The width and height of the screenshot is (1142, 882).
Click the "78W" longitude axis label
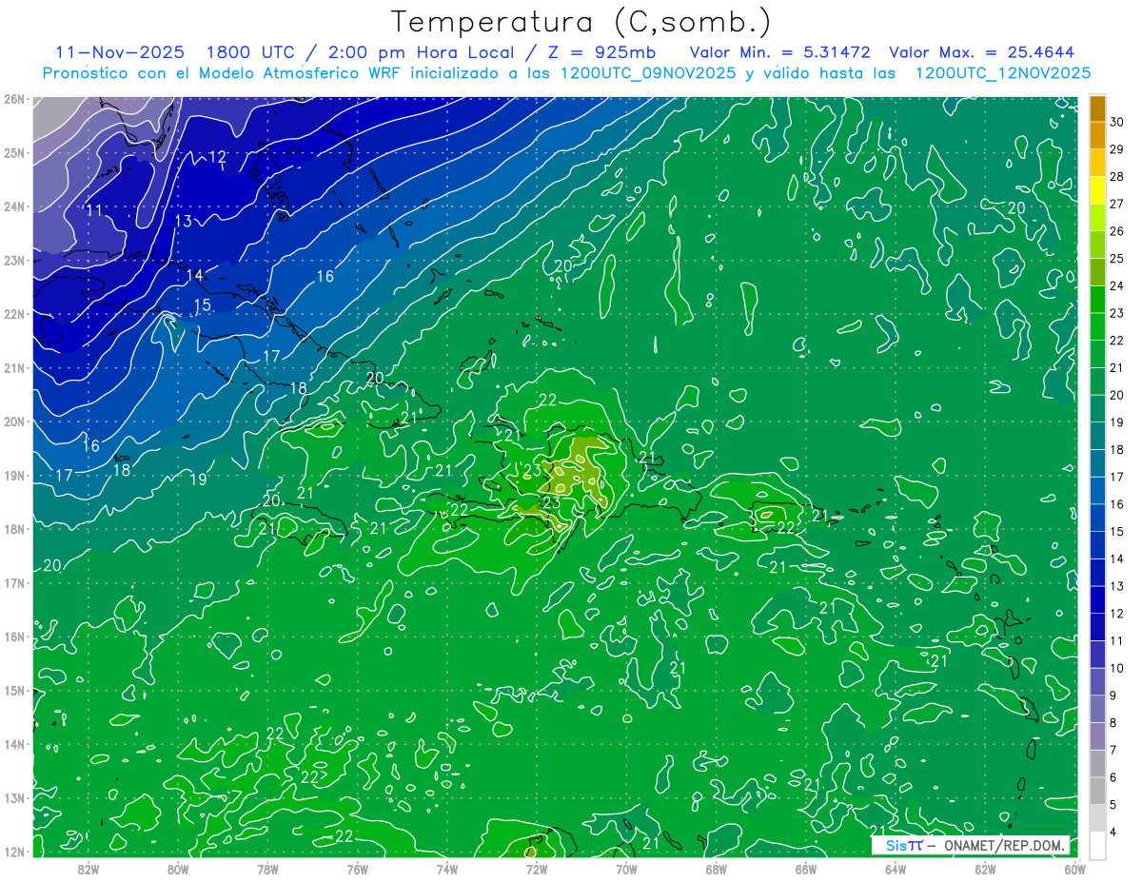pos(267,869)
